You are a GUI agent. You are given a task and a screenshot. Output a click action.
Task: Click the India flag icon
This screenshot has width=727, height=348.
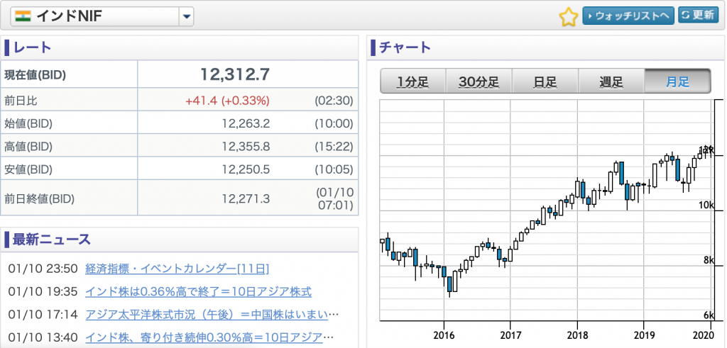tap(23, 16)
